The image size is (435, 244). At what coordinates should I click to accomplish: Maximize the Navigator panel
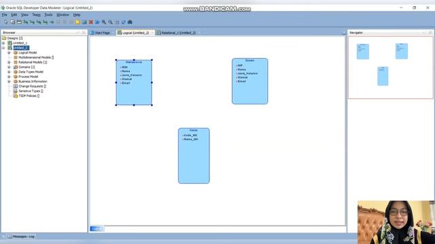coord(430,33)
